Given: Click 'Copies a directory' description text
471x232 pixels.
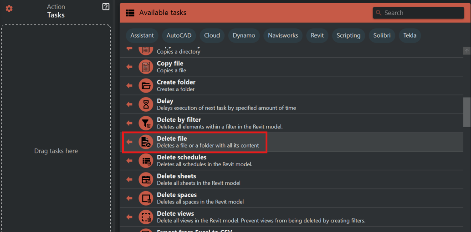Looking at the screenshot, I should 179,52.
